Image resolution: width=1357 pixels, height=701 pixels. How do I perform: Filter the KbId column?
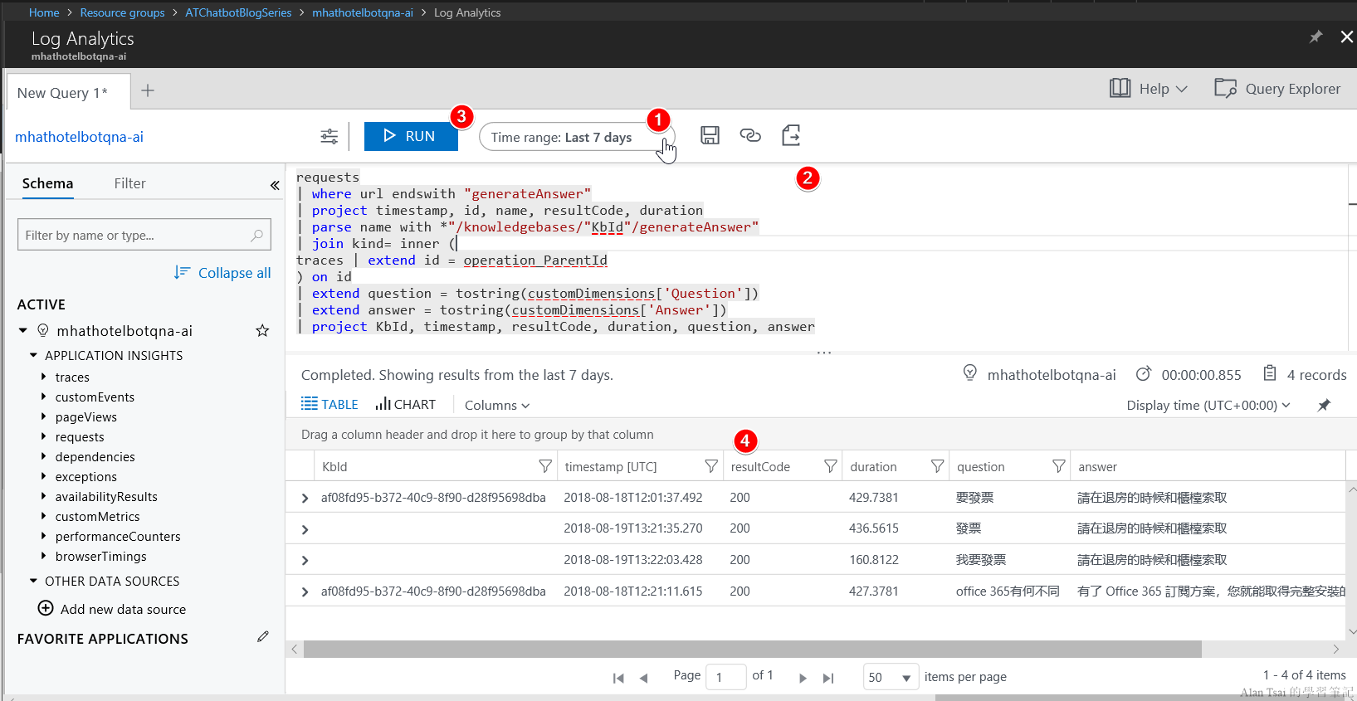tap(545, 466)
